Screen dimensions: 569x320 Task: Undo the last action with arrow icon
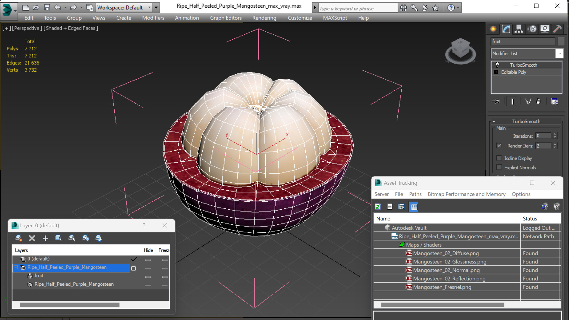[58, 7]
